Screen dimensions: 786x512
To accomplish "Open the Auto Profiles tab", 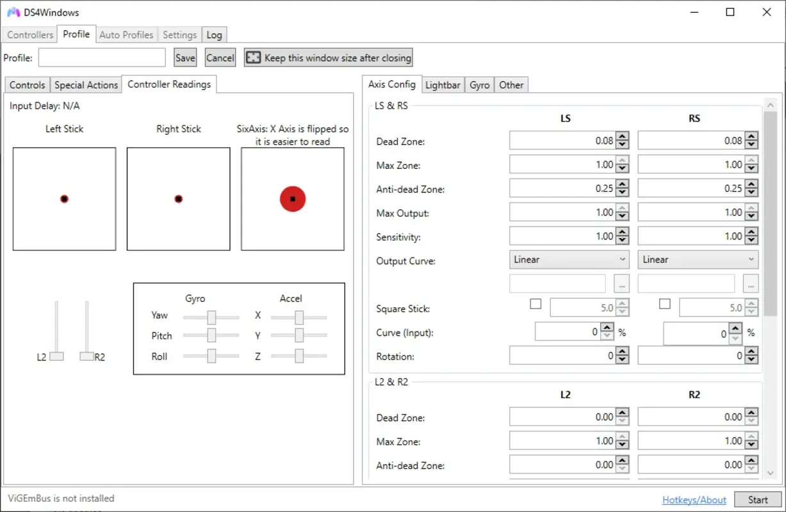I will point(126,35).
